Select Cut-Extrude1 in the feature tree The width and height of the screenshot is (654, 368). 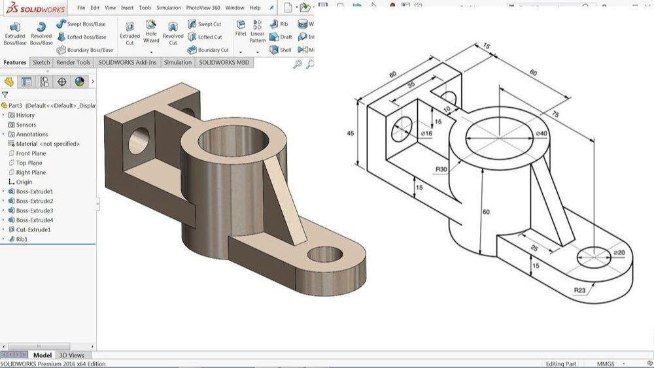(33, 230)
